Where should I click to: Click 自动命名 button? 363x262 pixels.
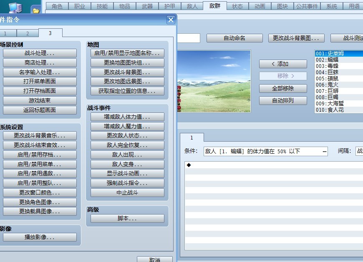click(234, 38)
